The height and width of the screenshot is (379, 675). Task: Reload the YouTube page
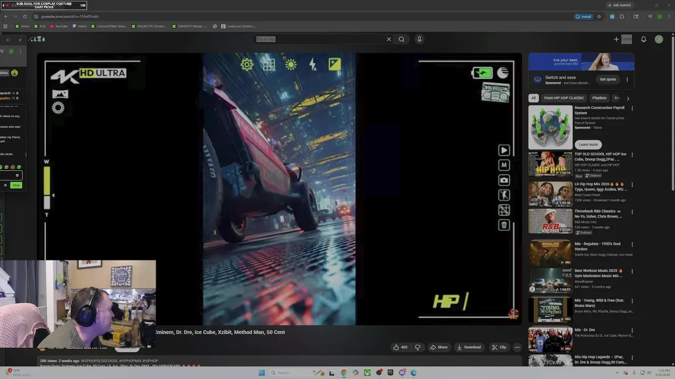coord(24,16)
